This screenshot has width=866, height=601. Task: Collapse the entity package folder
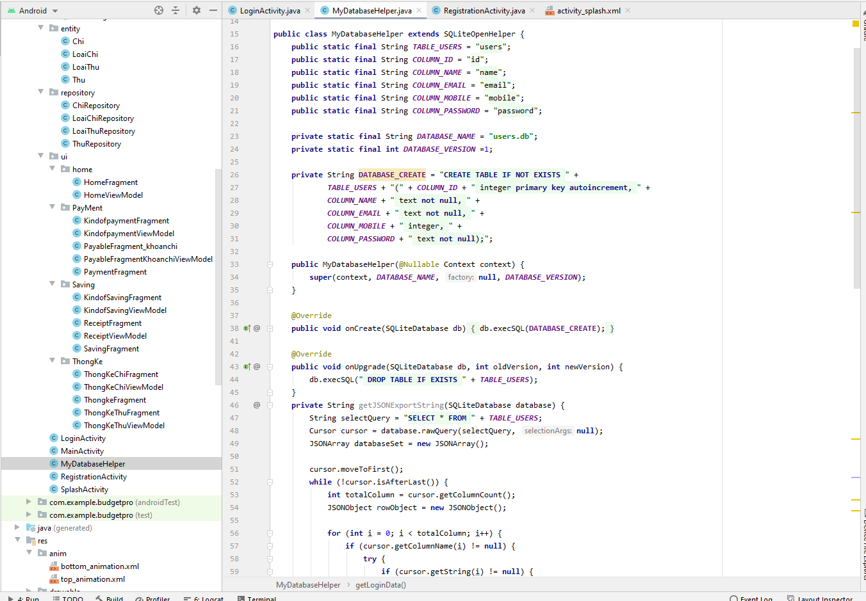[41, 28]
